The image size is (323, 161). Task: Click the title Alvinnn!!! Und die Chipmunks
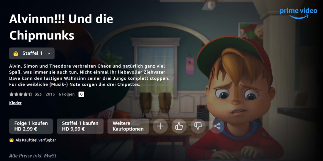(61, 27)
